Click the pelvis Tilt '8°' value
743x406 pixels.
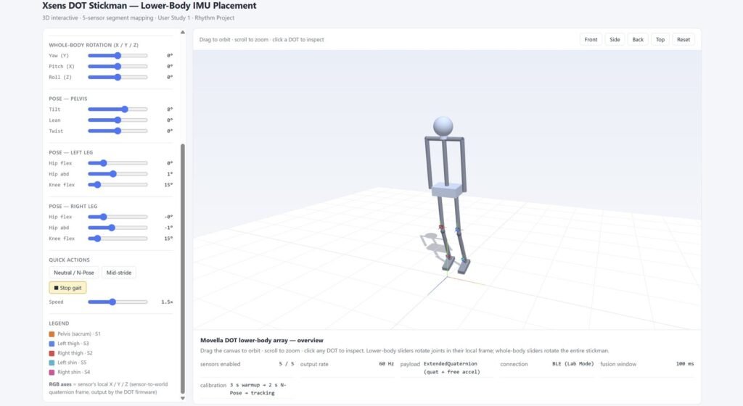click(170, 109)
